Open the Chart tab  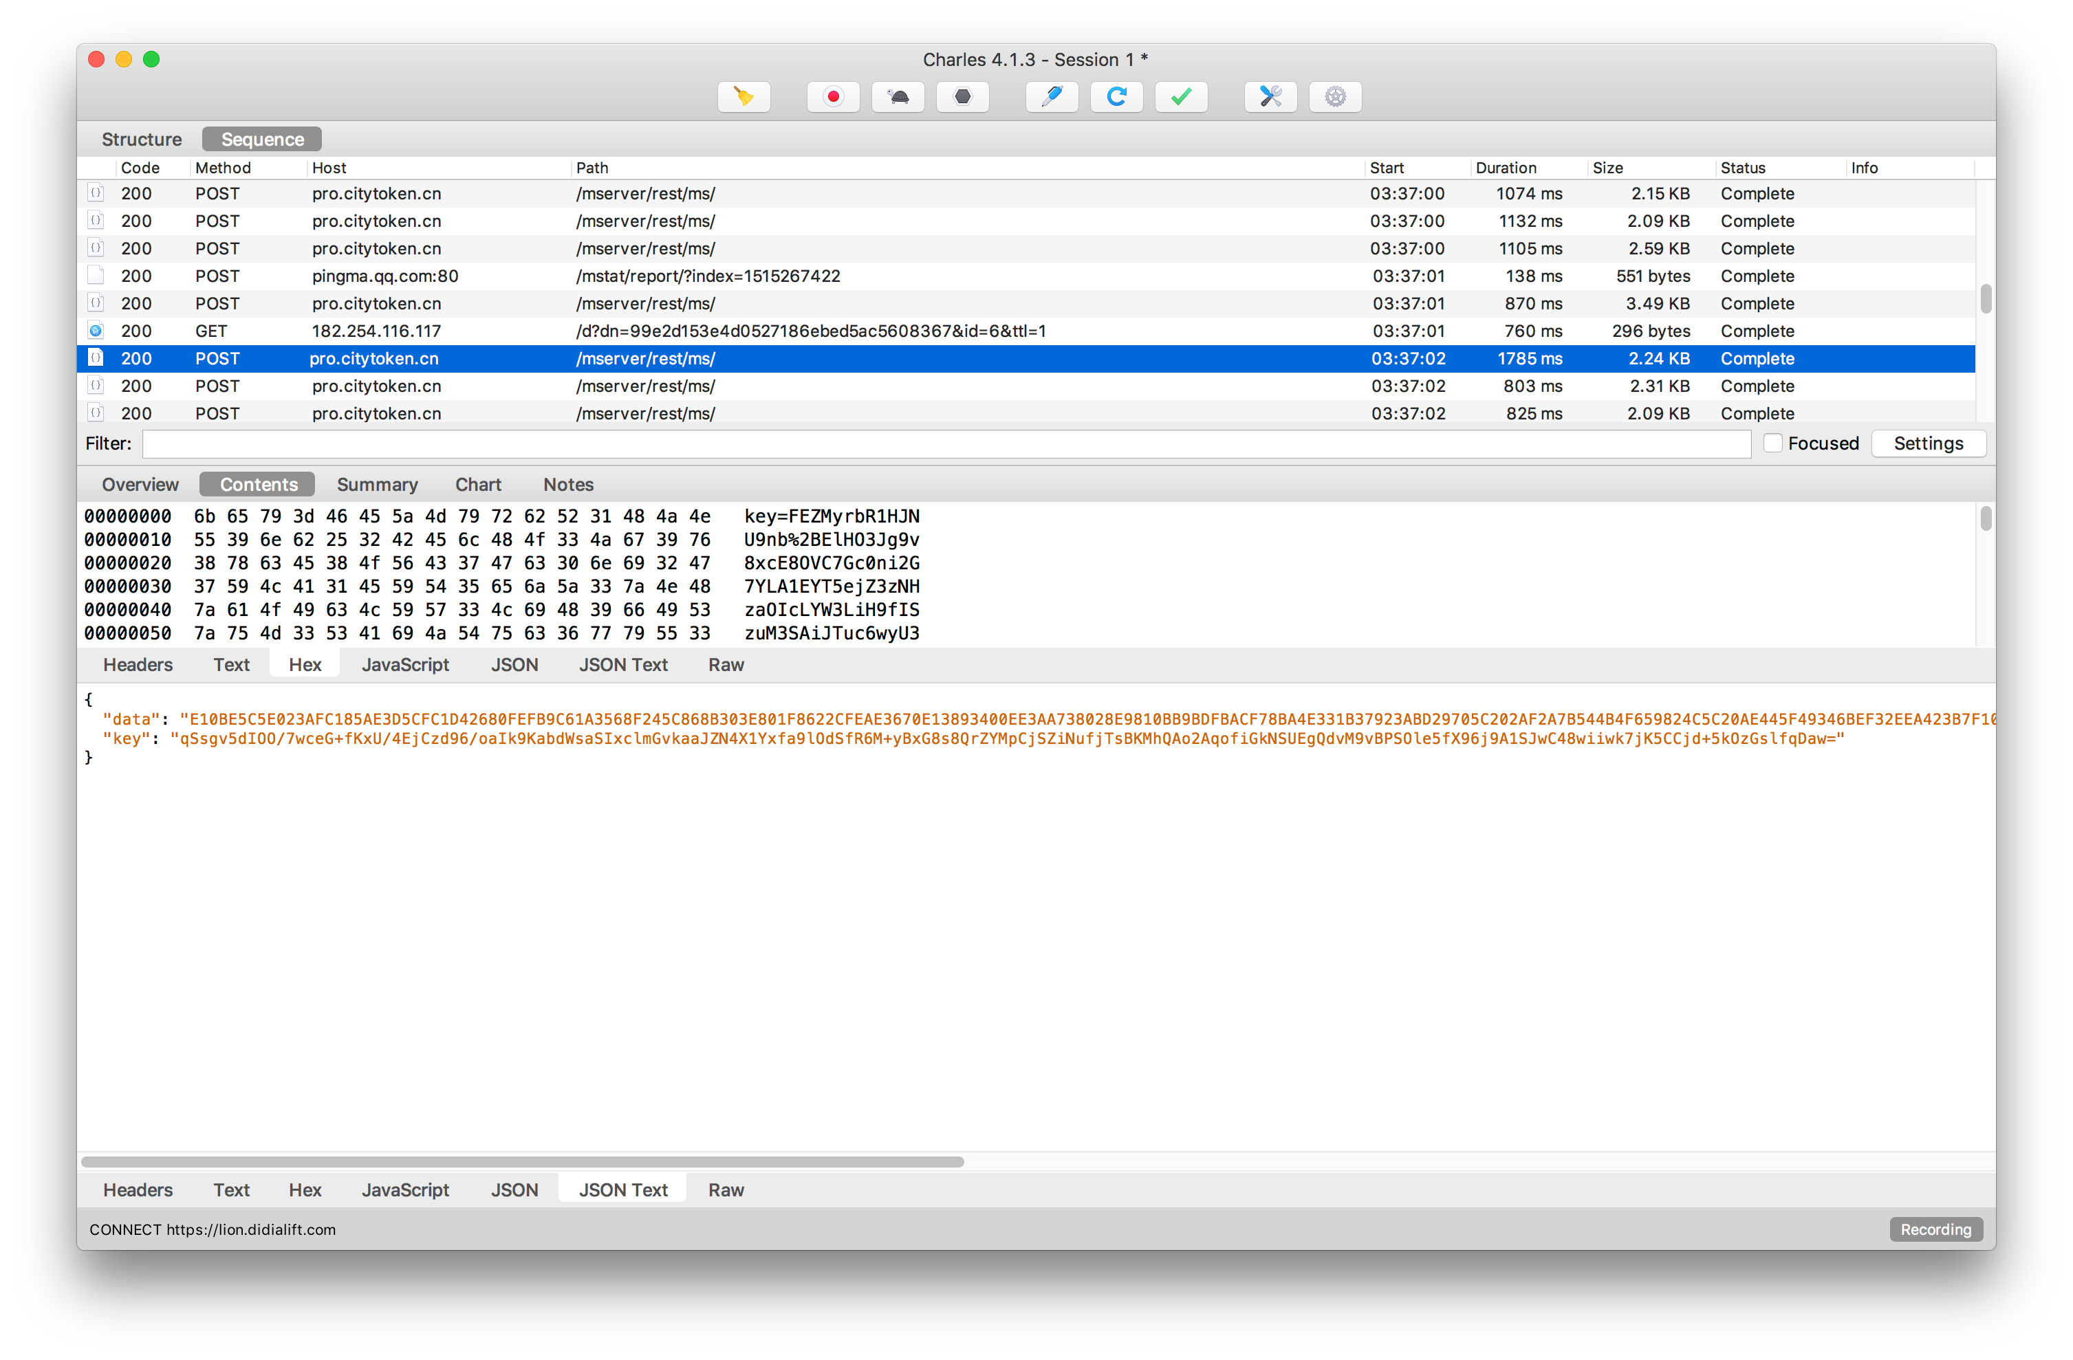pos(478,484)
